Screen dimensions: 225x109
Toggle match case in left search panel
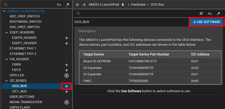pos(59,5)
